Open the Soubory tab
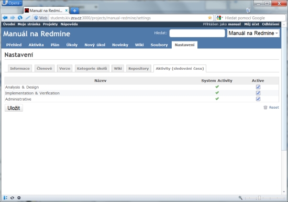This screenshot has height=202, width=288. 159,45
